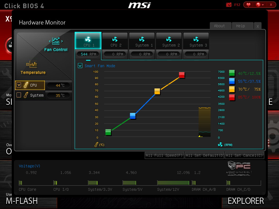The width and height of the screenshot is (279, 209).
Task: Click the thermometer (°C) axis icon
Action: tap(96, 145)
